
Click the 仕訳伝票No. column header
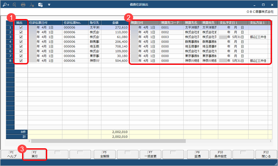pos(75,22)
